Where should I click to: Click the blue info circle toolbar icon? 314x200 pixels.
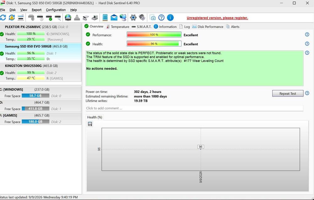tap(170, 18)
